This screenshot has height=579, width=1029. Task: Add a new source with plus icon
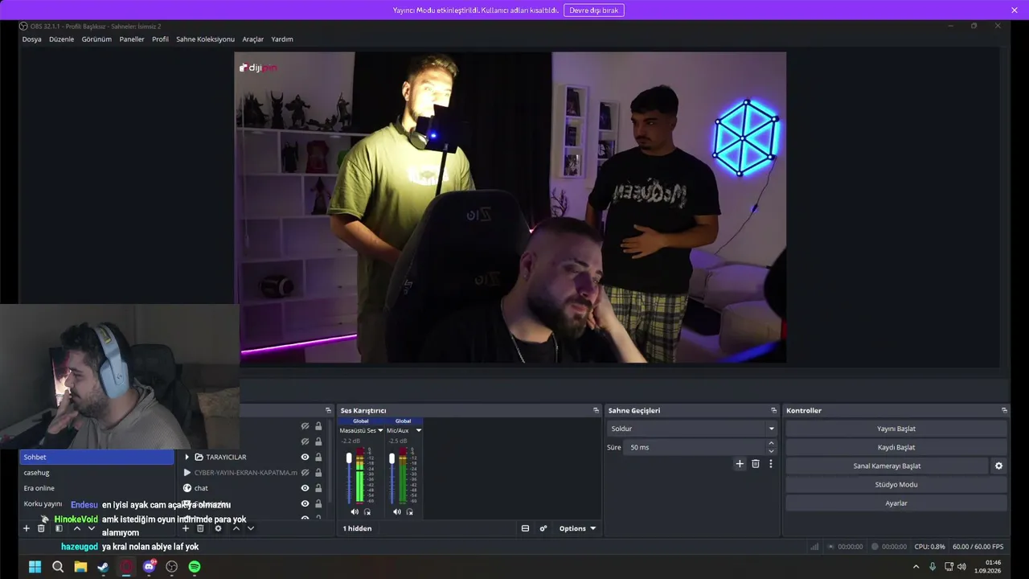pos(186,528)
